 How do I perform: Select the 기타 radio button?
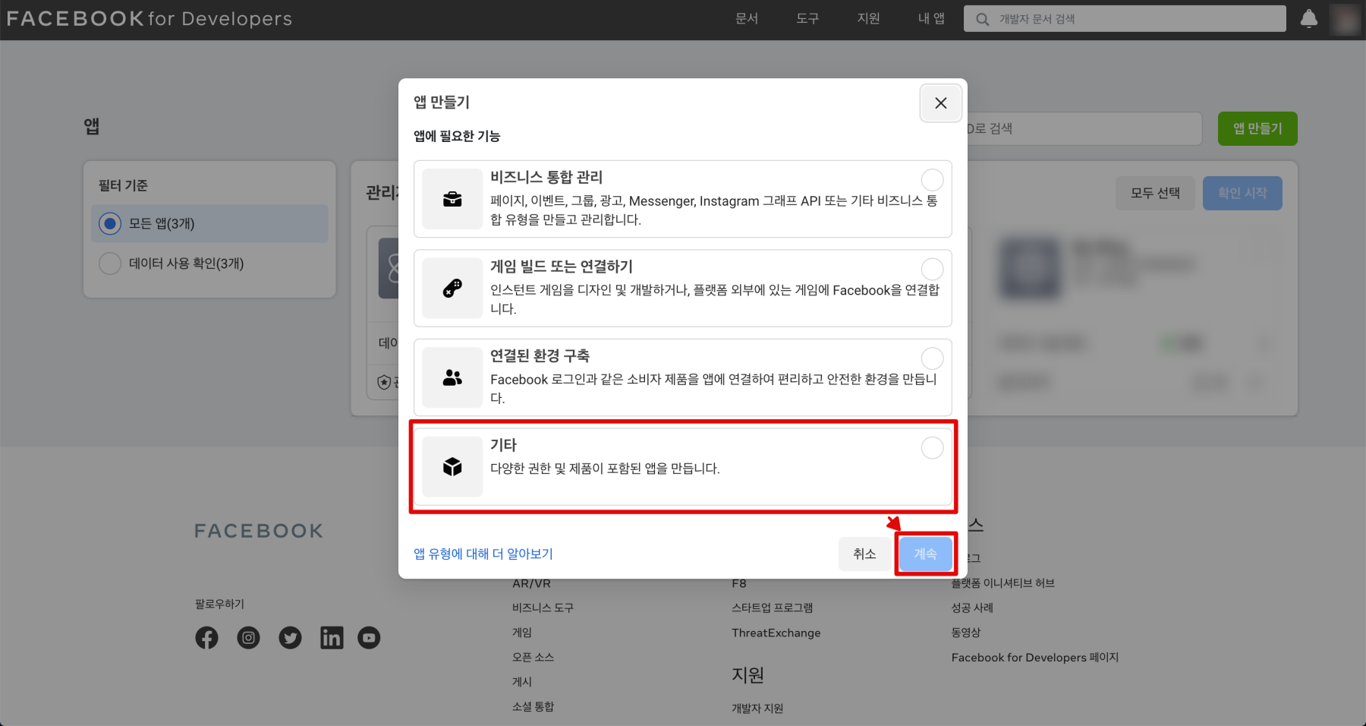click(932, 448)
